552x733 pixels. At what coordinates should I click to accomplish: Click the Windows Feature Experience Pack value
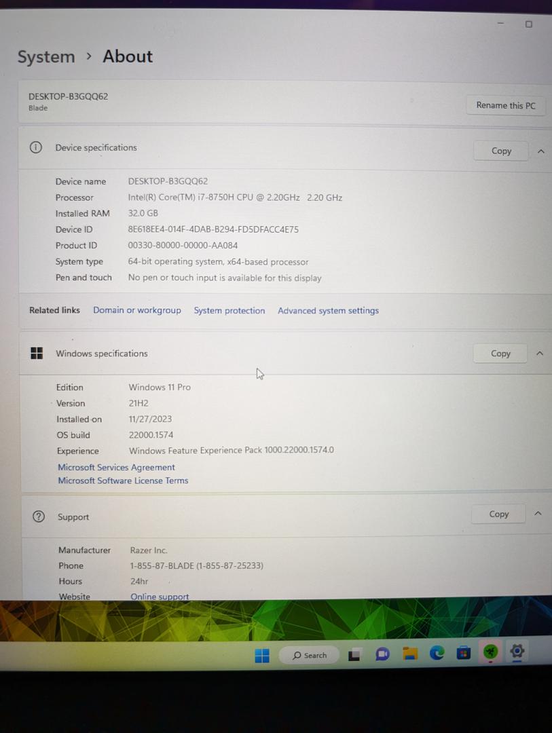click(232, 450)
